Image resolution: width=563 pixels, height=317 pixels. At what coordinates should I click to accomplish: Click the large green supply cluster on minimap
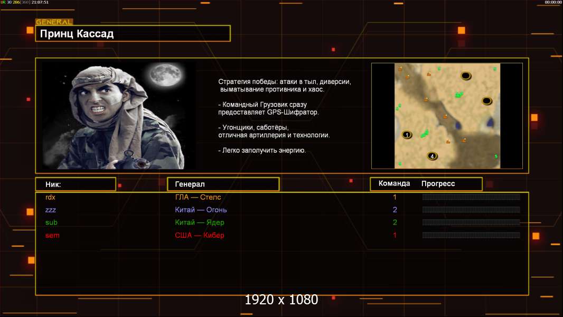click(x=458, y=95)
